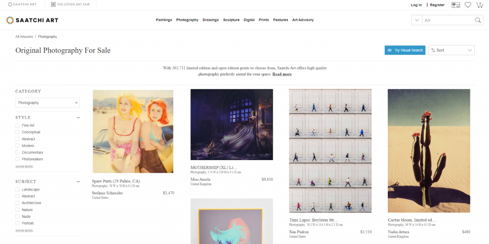Viewport: 489px width, 244px height.
Task: Open the Art Advisory menu
Action: (303, 20)
